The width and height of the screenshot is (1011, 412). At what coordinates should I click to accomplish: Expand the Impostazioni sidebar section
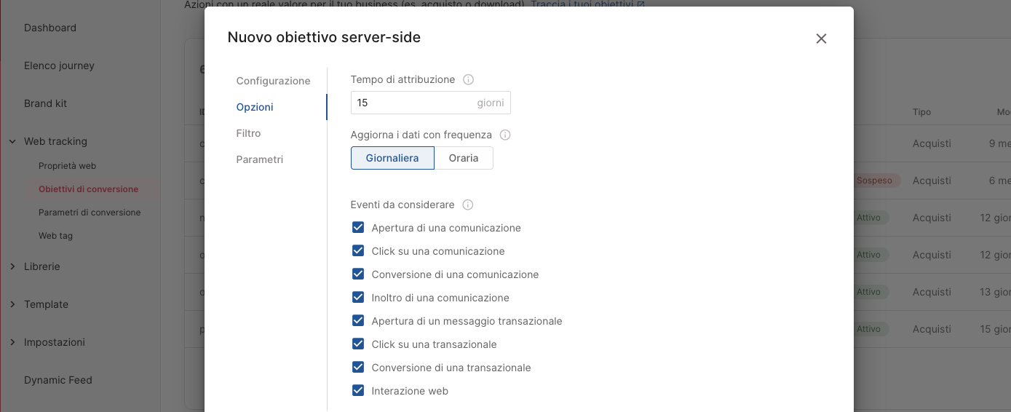coord(12,342)
